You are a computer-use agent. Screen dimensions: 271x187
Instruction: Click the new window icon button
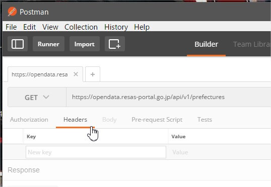point(115,44)
